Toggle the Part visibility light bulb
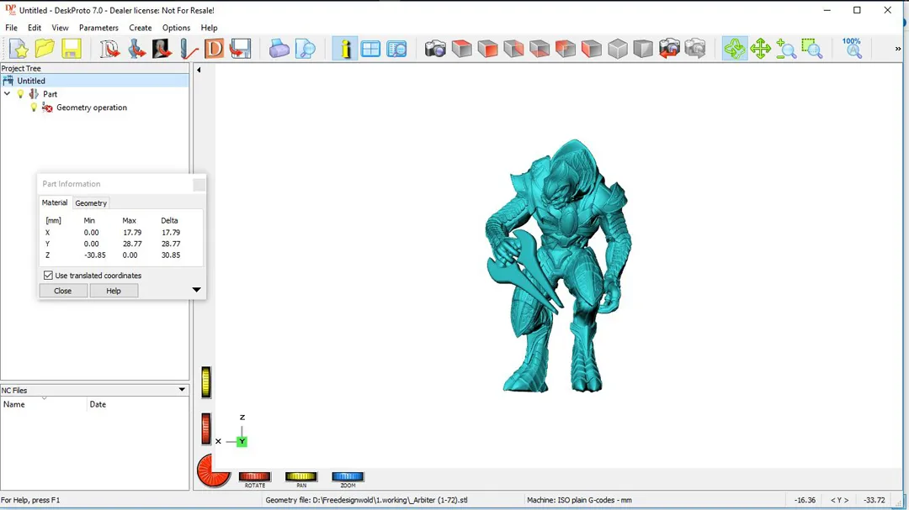 (x=21, y=94)
